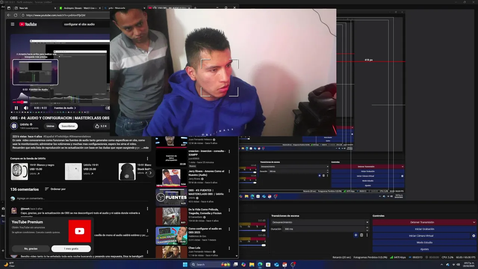Open options for 'Chao Lola' video
478x269 pixels.
[229, 248]
